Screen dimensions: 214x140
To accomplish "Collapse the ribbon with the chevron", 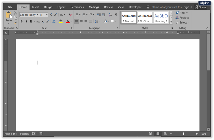I will (207, 28).
